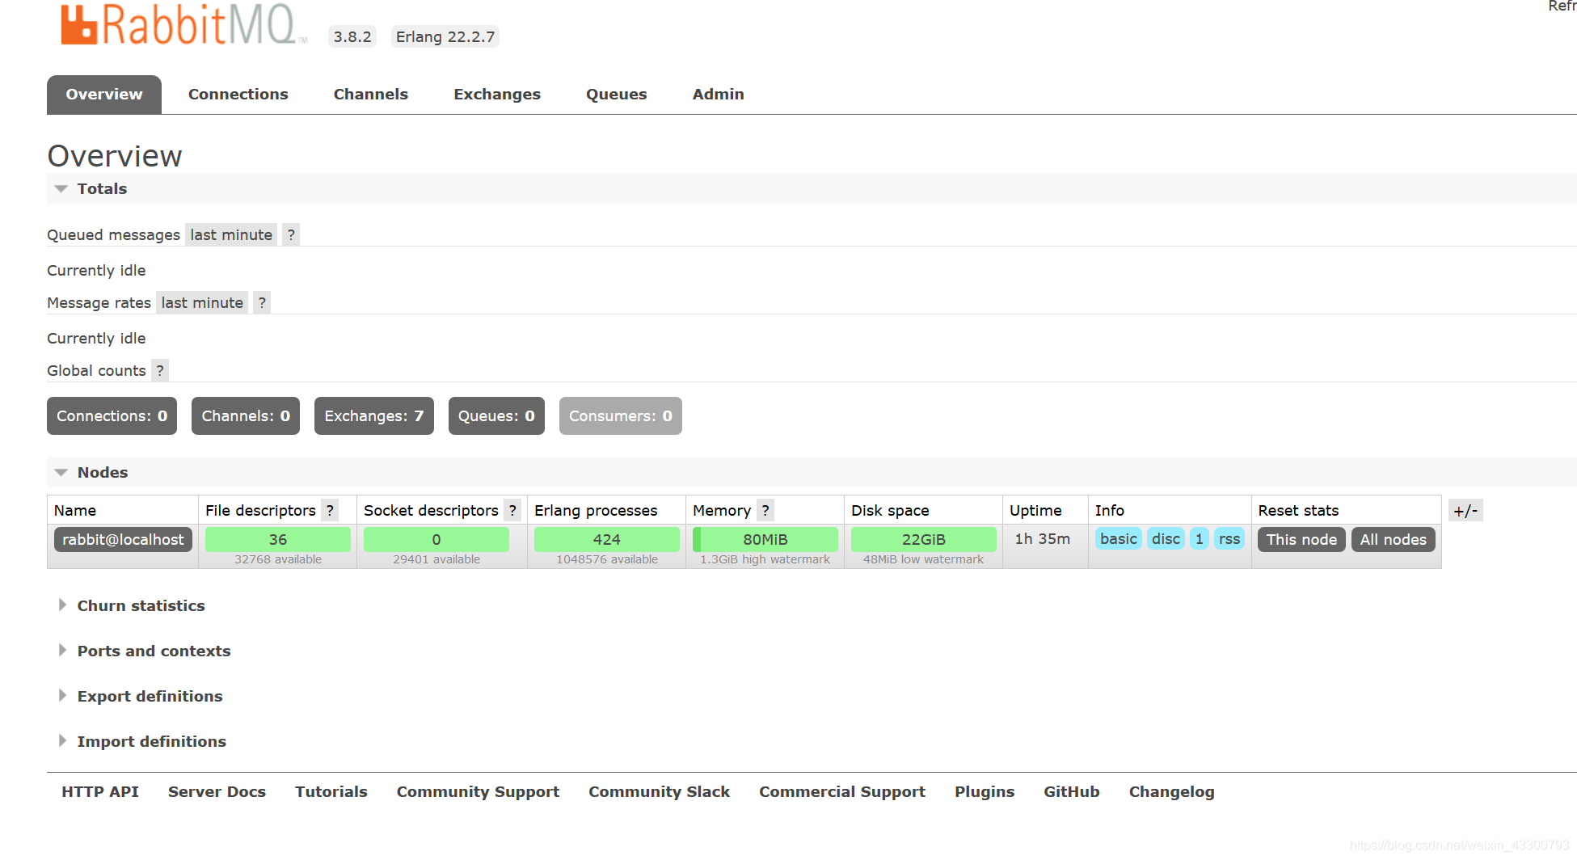
Task: Click Erlang 22.2.7 version badge
Action: pos(445,37)
